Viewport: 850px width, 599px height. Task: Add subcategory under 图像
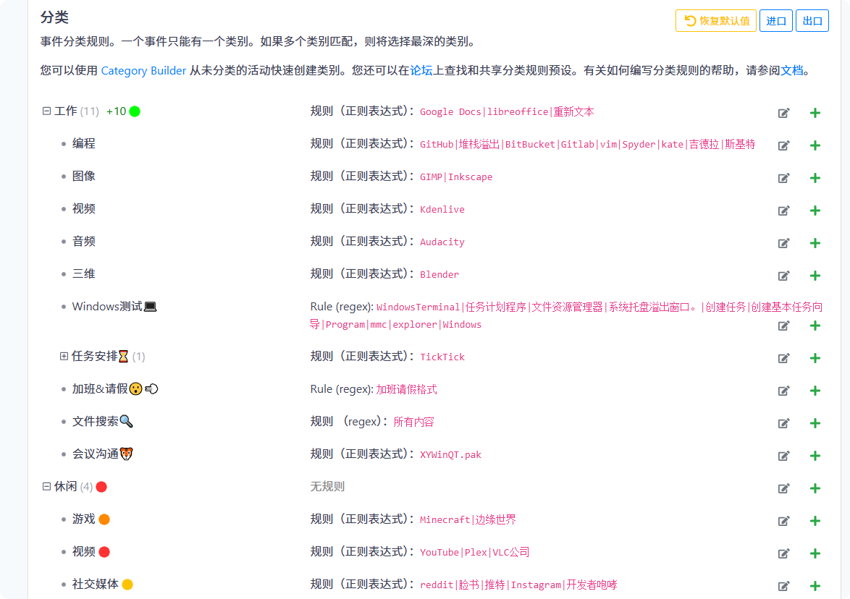[815, 178]
